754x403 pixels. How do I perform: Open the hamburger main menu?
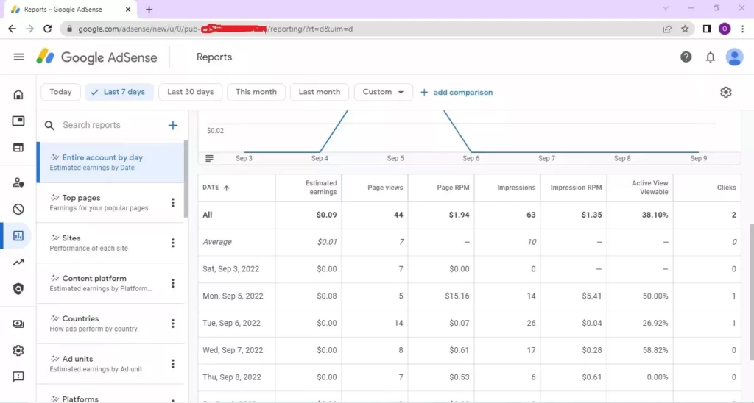(x=18, y=57)
